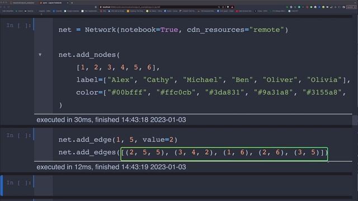Click the "#3155a8" color string
358x201 pixels.
[x=322, y=93]
